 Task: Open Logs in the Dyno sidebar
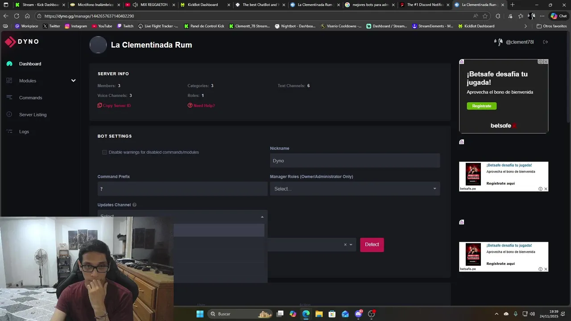pyautogui.click(x=24, y=132)
